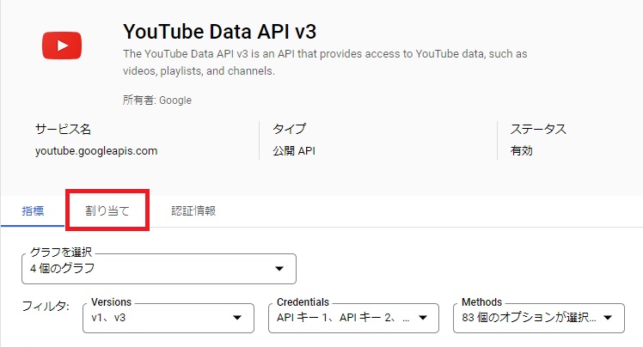The height and width of the screenshot is (347, 643).
Task: Click the 所有者: Google owner text
Action: 157,100
